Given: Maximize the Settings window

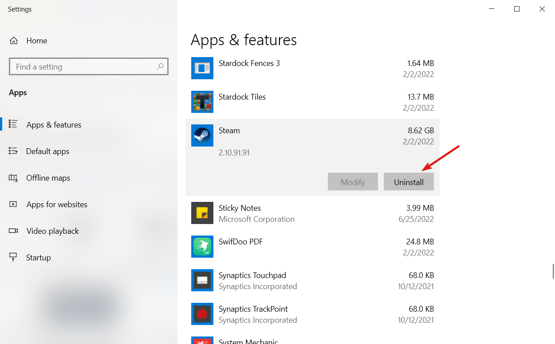Looking at the screenshot, I should click(517, 9).
